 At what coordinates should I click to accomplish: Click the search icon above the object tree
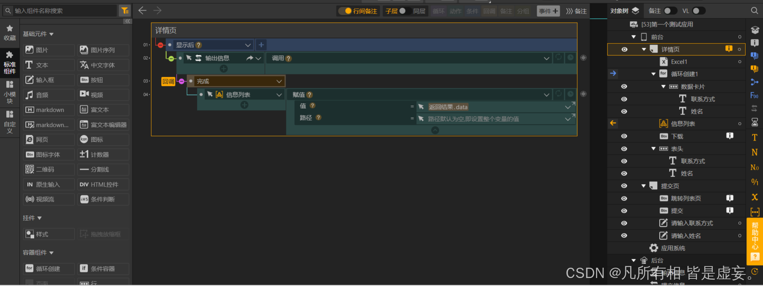point(754,11)
